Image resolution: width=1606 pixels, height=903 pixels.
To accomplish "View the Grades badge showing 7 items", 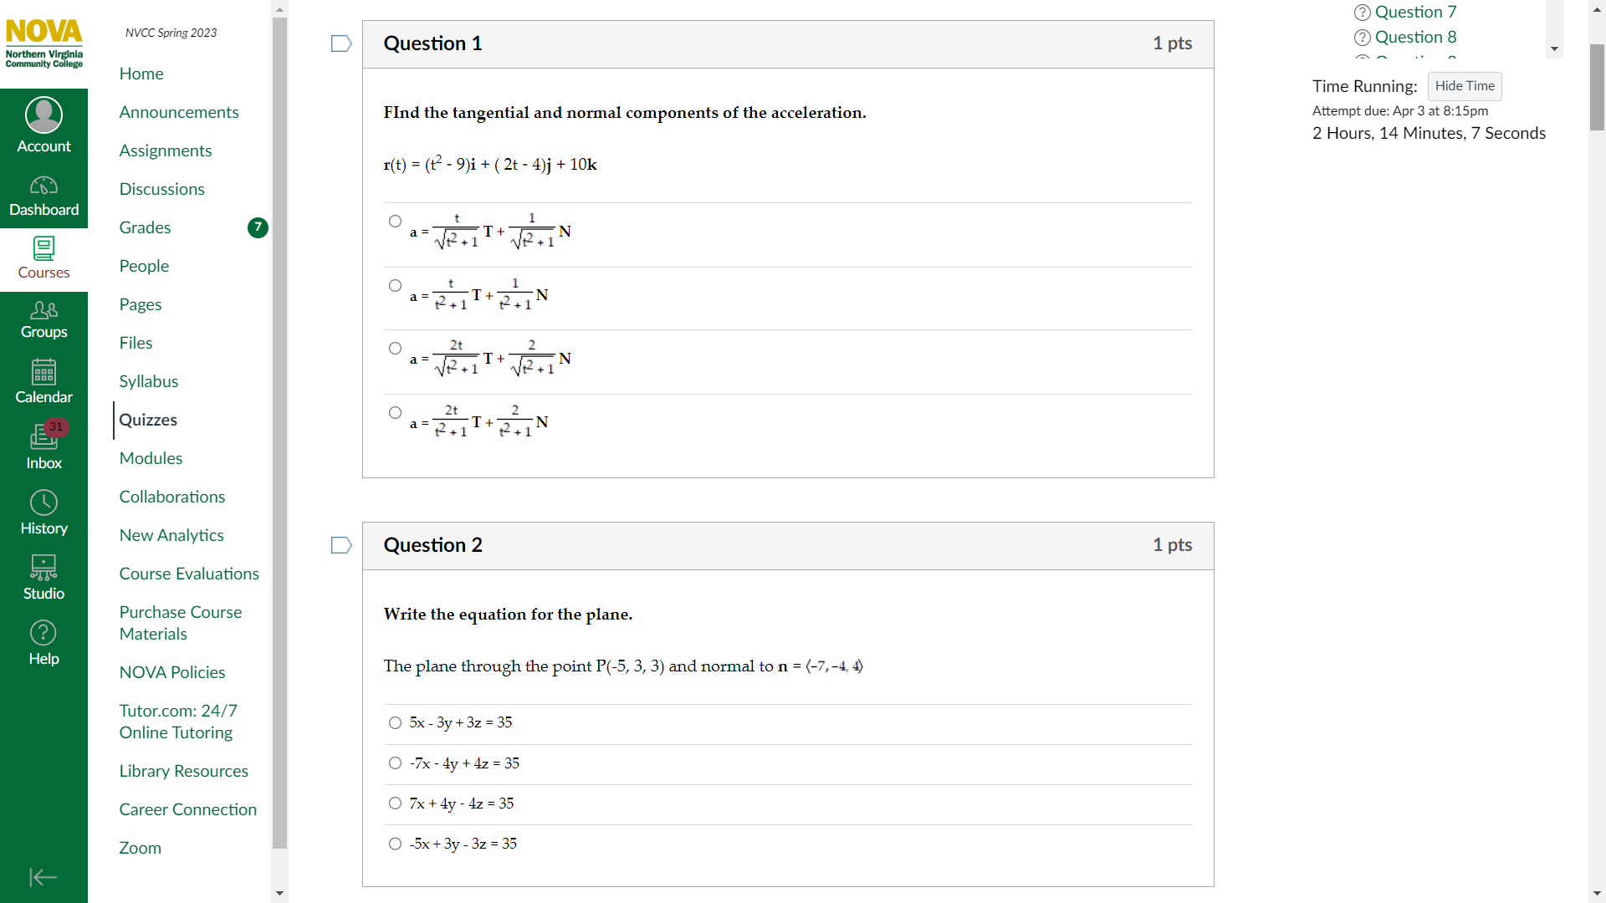I will (x=257, y=227).
